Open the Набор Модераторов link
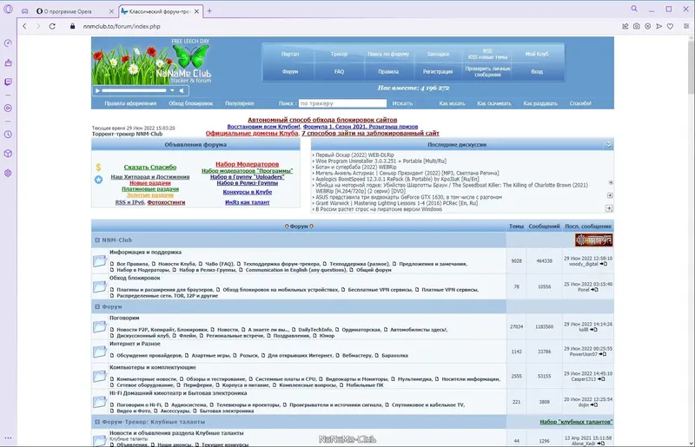 [247, 164]
